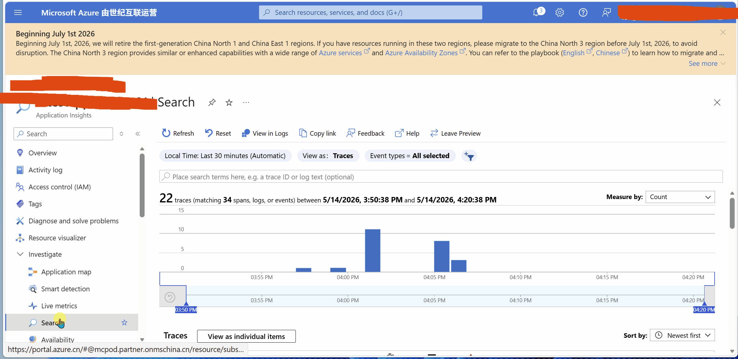The image size is (738, 359).
Task: Toggle expand/collapse all menu groups
Action: point(121,134)
